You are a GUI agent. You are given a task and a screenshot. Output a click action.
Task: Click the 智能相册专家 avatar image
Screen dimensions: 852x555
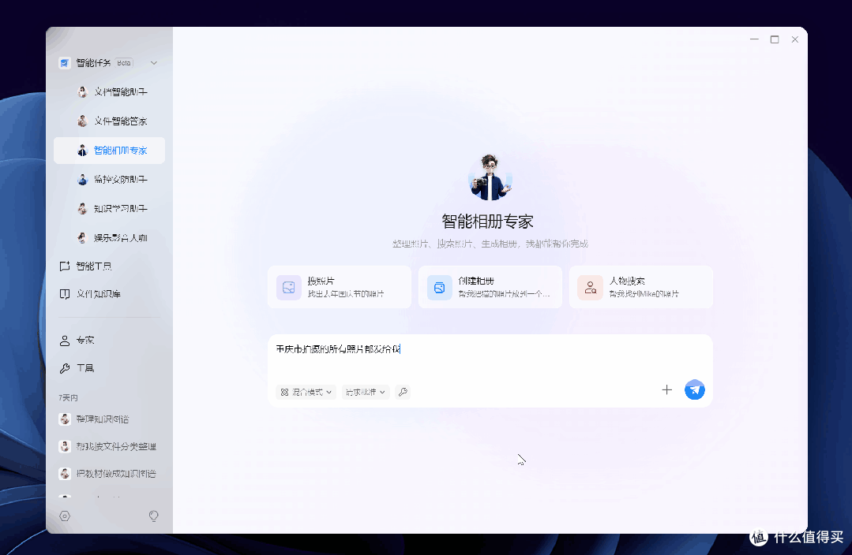[x=490, y=177]
